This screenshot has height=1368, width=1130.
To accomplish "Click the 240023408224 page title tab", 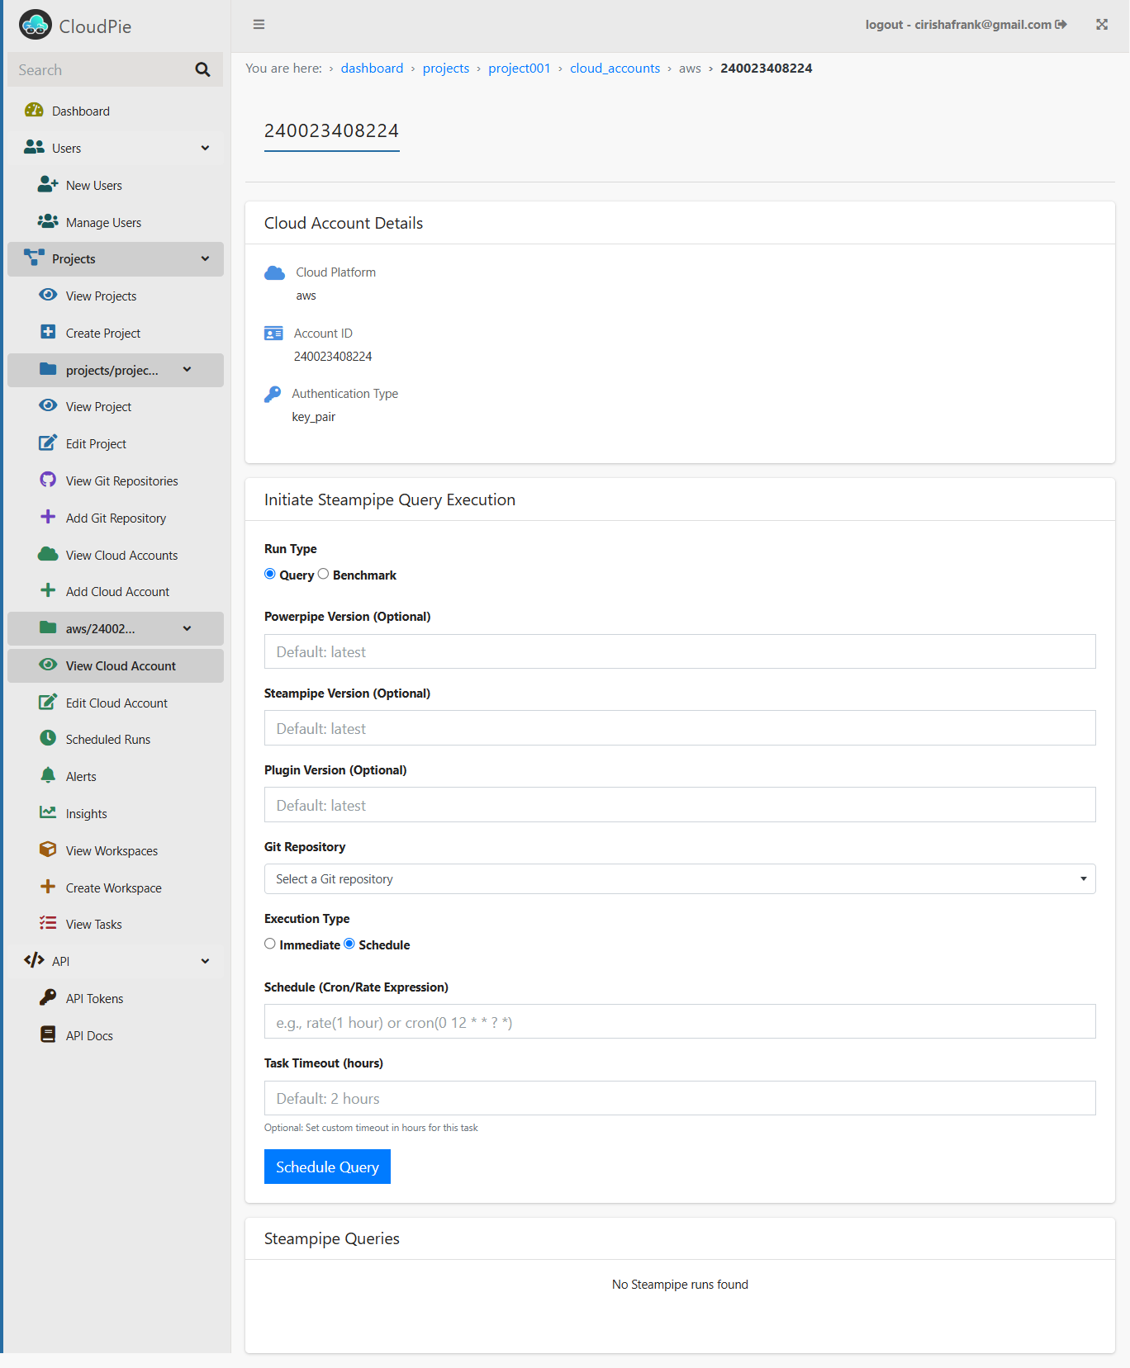I will [x=331, y=131].
